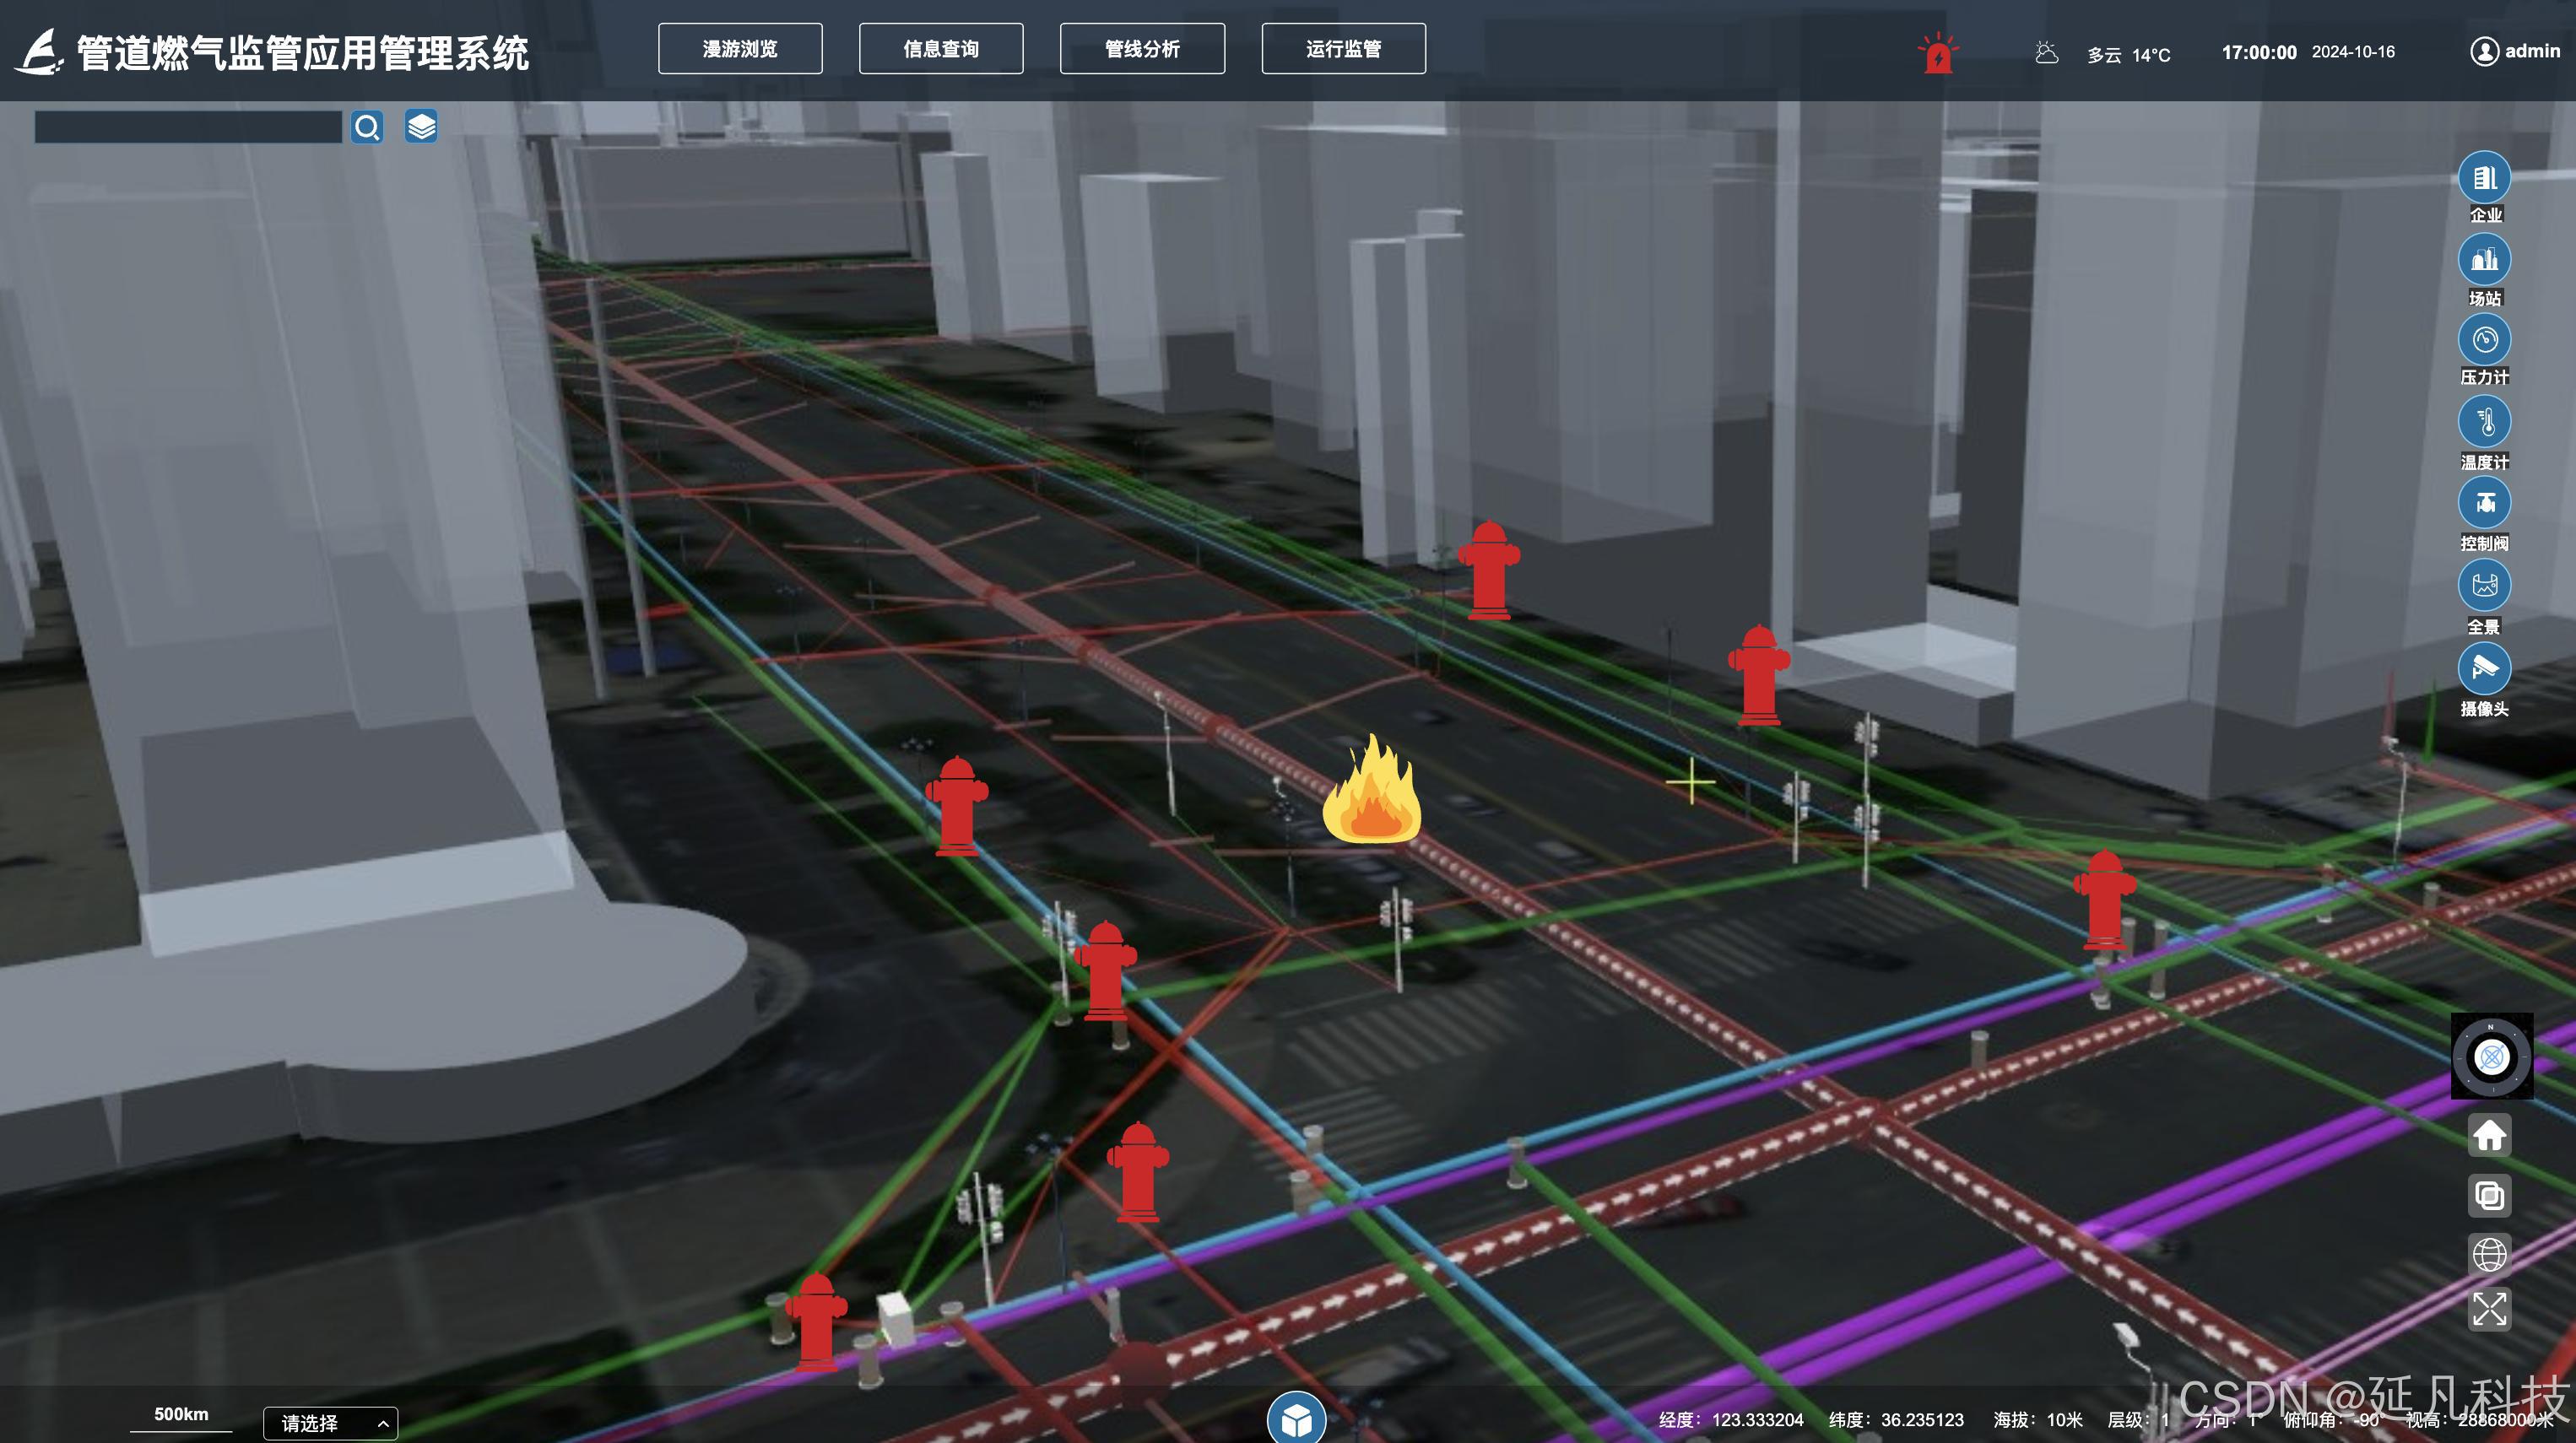Screen dimensions: 2576x1443
Task: Toggle the 摄像头 camera layer icon
Action: tap(2484, 668)
